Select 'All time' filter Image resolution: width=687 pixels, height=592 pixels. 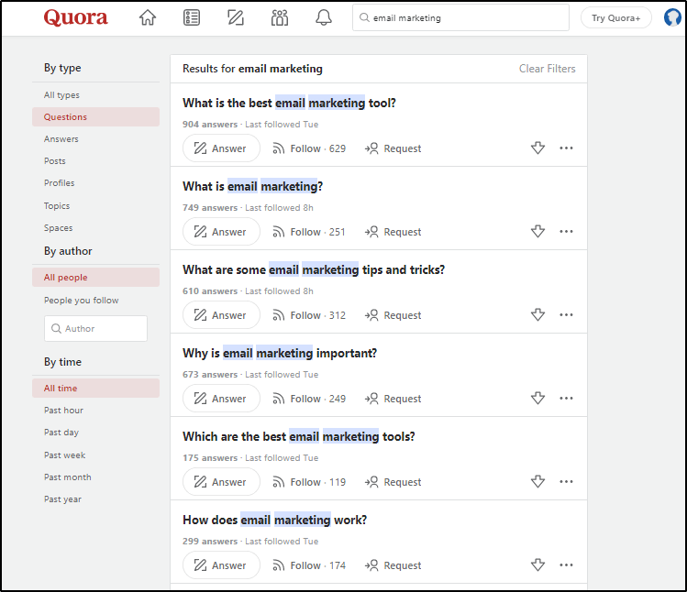click(95, 388)
